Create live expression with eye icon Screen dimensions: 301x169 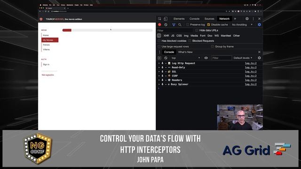pyautogui.click(x=206, y=58)
